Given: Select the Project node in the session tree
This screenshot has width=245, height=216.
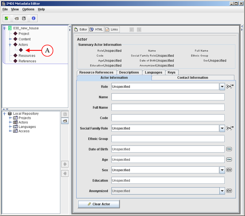Looking at the screenshot, I should coord(21,34).
